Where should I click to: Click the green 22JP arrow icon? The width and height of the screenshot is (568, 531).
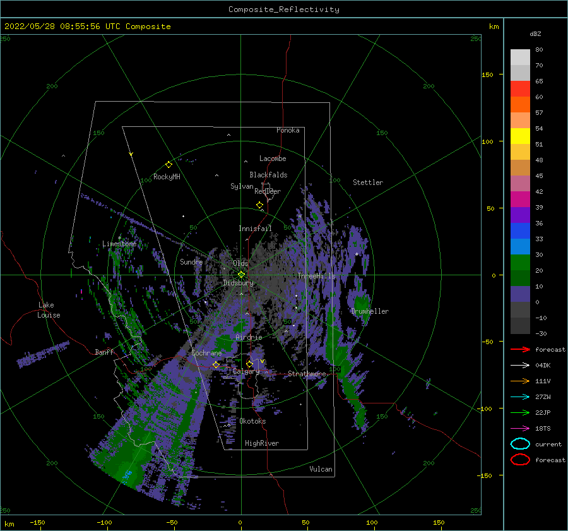pos(520,412)
